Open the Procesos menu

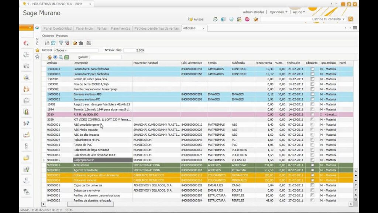[61, 35]
